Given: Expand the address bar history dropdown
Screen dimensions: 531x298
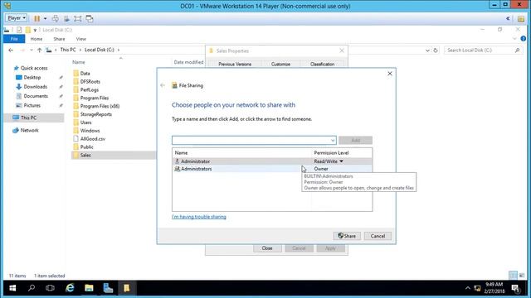Looking at the screenshot, I should click(427, 50).
